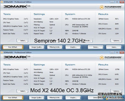The image size is (125, 101).
Task: Click System heading in top window
Action: 70,14
